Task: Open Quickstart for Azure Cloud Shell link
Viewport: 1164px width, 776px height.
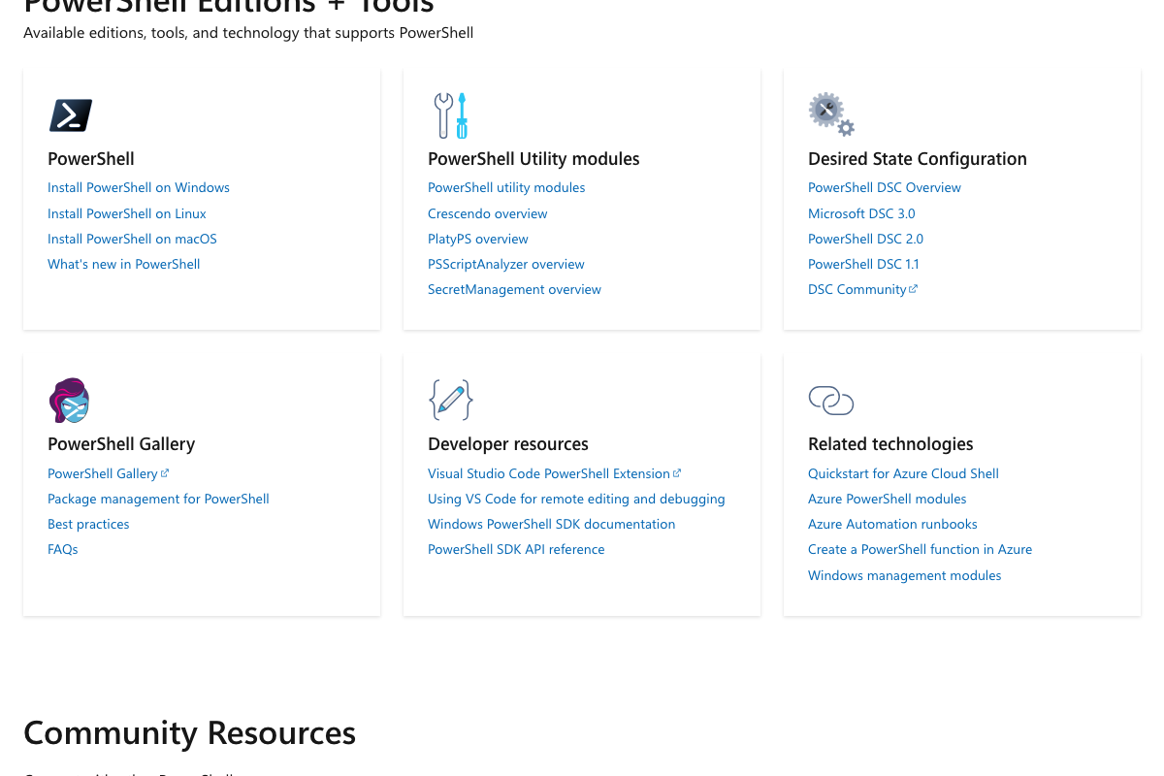Action: click(x=903, y=473)
